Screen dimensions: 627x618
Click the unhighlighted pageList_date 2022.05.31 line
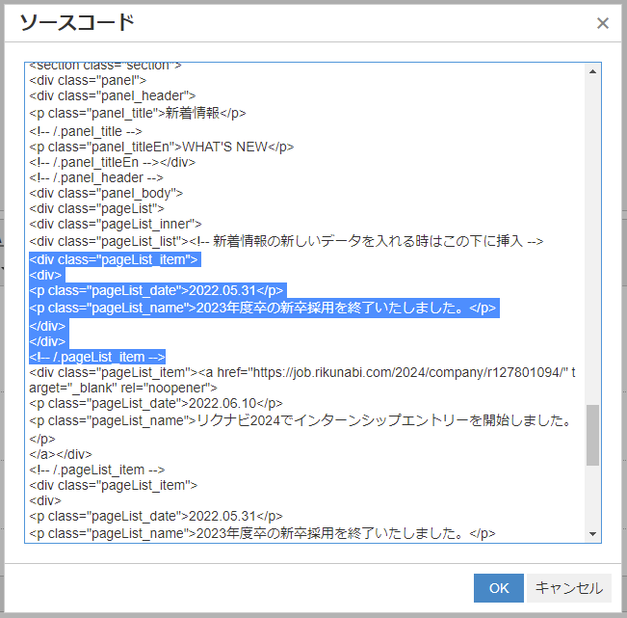156,517
